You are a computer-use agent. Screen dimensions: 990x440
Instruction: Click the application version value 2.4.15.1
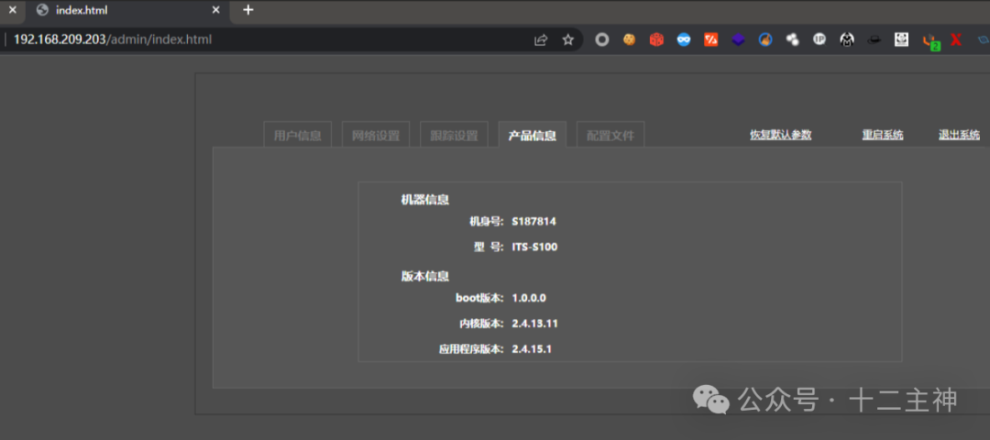coord(532,349)
